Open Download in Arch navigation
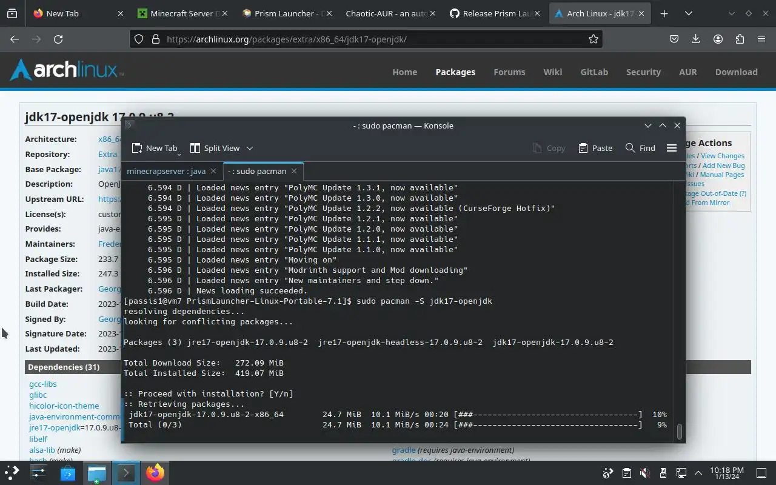 [736, 72]
